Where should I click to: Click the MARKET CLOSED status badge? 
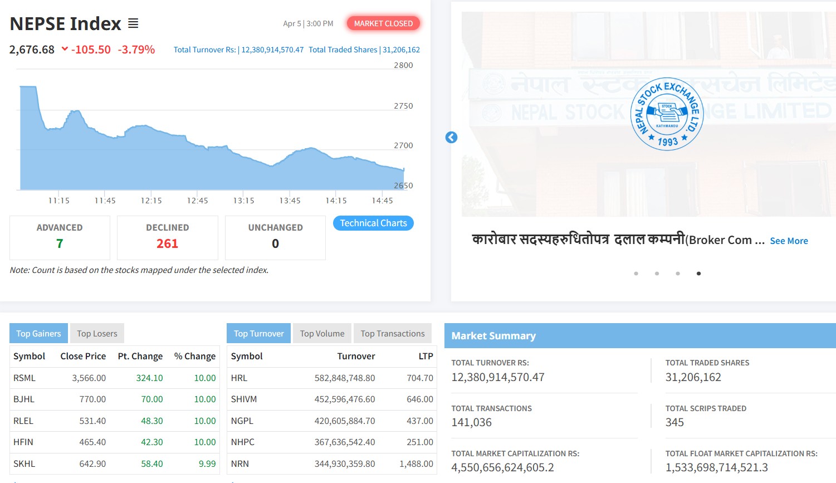(x=383, y=23)
